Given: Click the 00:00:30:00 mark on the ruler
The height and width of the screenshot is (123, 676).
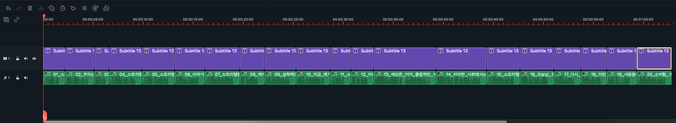Looking at the screenshot, I should pyautogui.click(x=343, y=20).
